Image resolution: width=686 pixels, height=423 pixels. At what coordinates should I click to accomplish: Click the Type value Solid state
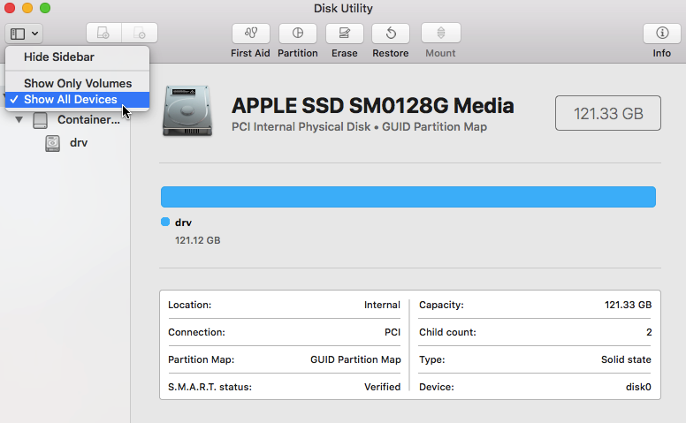(x=626, y=359)
